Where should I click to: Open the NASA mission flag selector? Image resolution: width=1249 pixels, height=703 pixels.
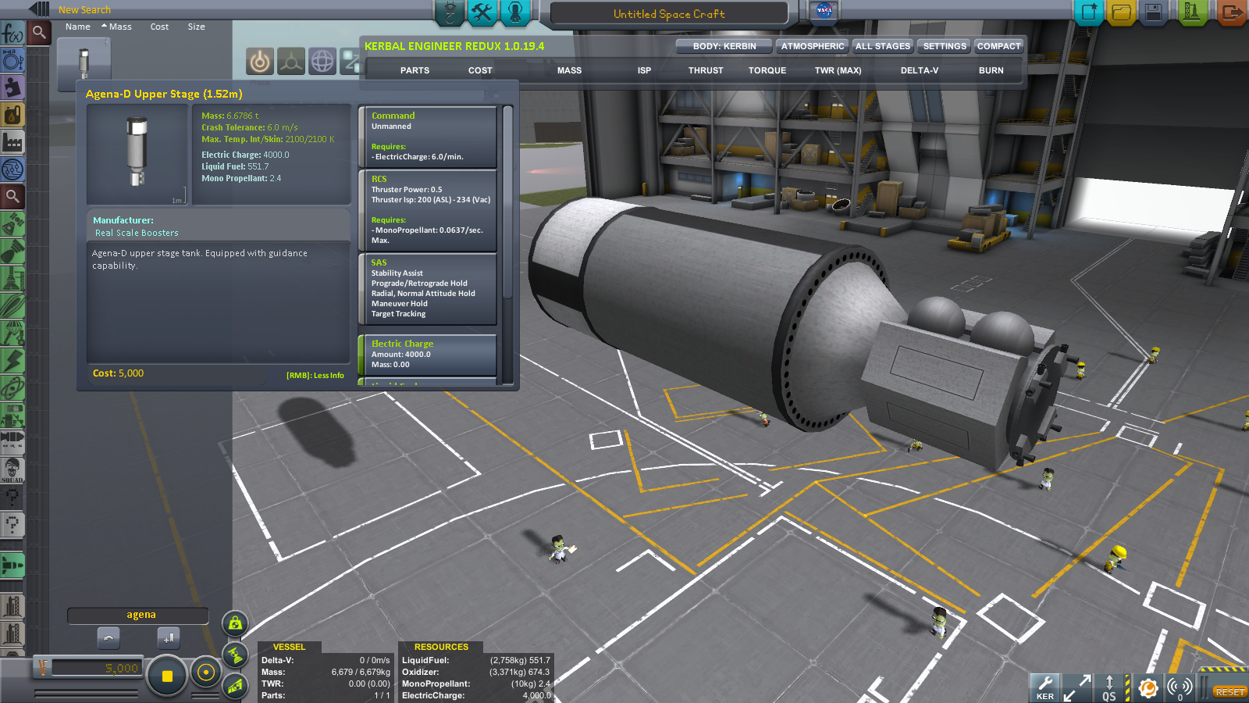824,11
